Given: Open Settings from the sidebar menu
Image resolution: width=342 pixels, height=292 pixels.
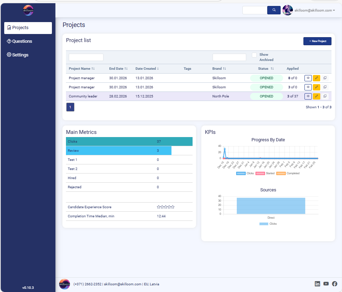Looking at the screenshot, I should [18, 55].
